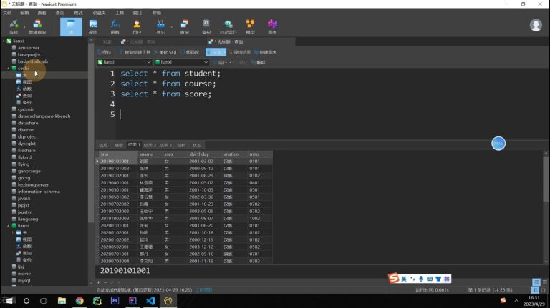Toggle the highlighted text mode button
550x308 pixels.
click(x=216, y=52)
